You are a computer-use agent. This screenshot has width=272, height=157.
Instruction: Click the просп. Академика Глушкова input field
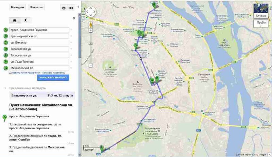39,30
